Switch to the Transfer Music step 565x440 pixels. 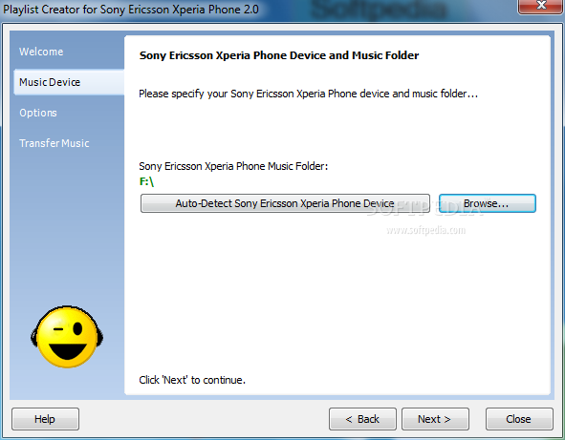click(54, 143)
